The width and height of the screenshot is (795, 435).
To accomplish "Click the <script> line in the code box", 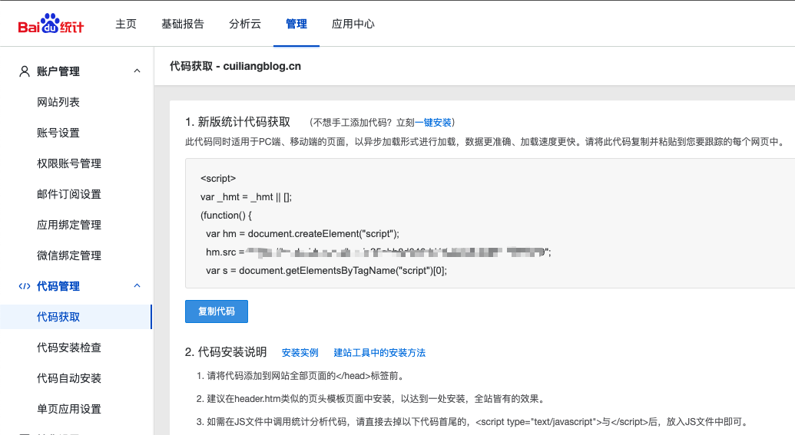I will [218, 178].
